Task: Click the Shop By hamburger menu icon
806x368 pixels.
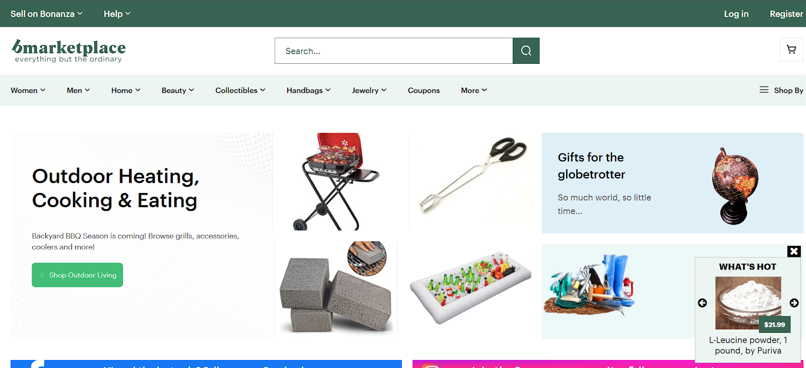Action: click(x=764, y=90)
